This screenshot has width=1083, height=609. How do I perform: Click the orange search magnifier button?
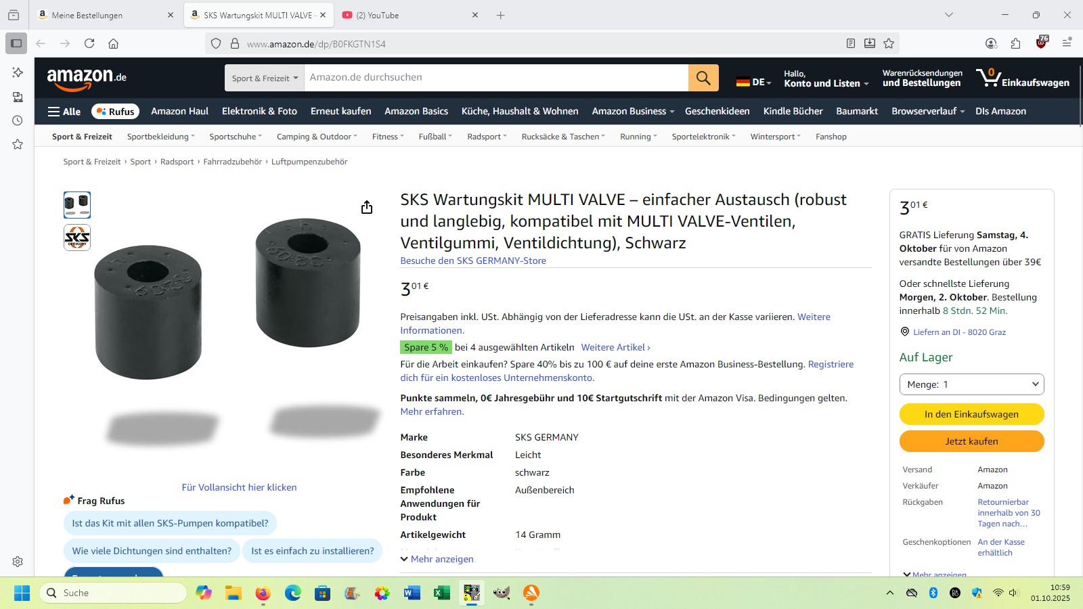(703, 78)
